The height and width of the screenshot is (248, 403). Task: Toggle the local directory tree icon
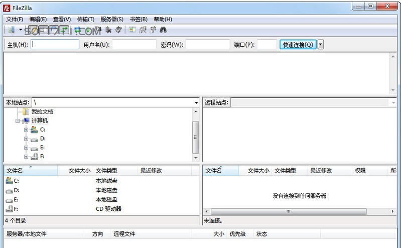tap(44, 30)
